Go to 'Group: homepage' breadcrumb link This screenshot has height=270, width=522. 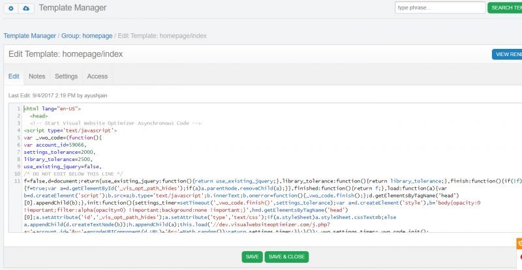(87, 36)
